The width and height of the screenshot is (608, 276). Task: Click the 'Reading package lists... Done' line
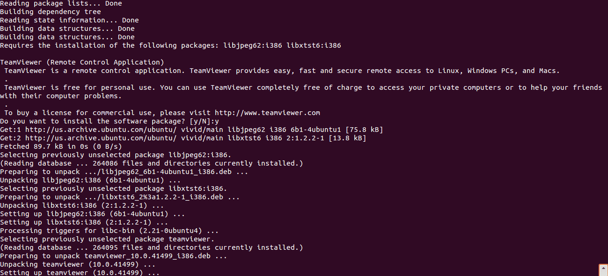61,3
